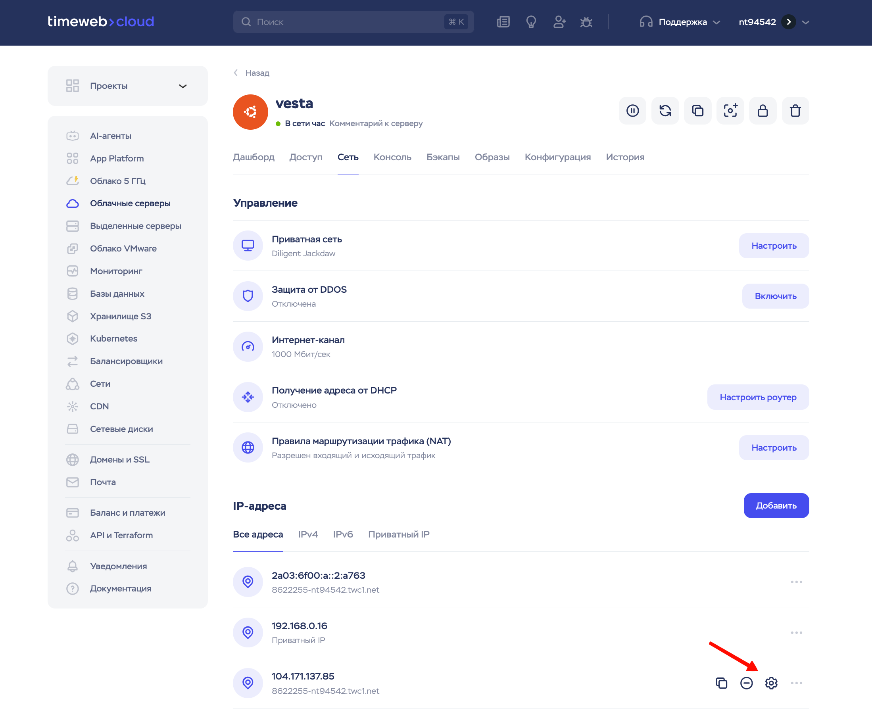Image resolution: width=872 pixels, height=718 pixels.
Task: Click the Комментарий к серверу field
Action: click(x=376, y=123)
